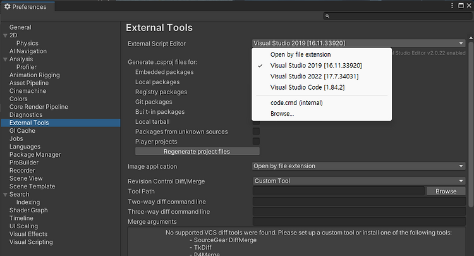474x256 pixels.
Task: Open the Visual Scripting preferences
Action: tap(31, 242)
